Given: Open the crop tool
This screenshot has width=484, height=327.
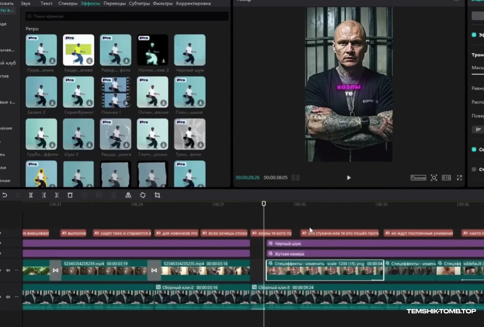Looking at the screenshot, I should click(x=157, y=195).
